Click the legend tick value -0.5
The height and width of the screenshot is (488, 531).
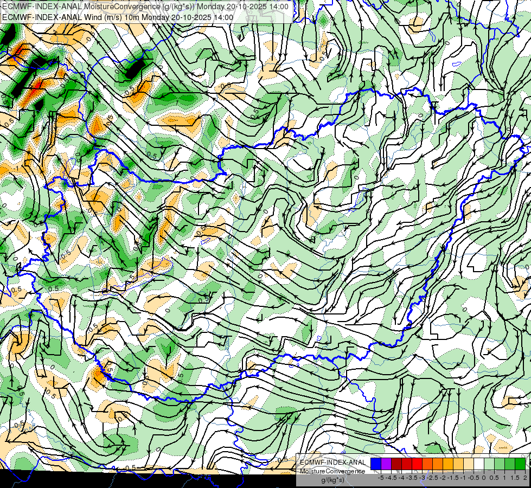[x=474, y=478]
